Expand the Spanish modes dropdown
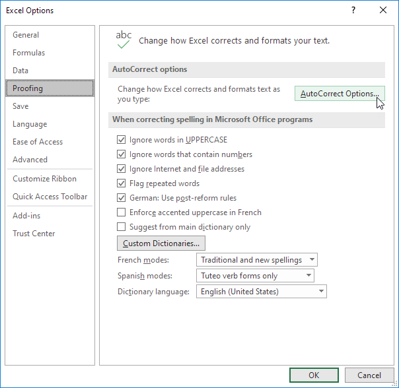 255,276
